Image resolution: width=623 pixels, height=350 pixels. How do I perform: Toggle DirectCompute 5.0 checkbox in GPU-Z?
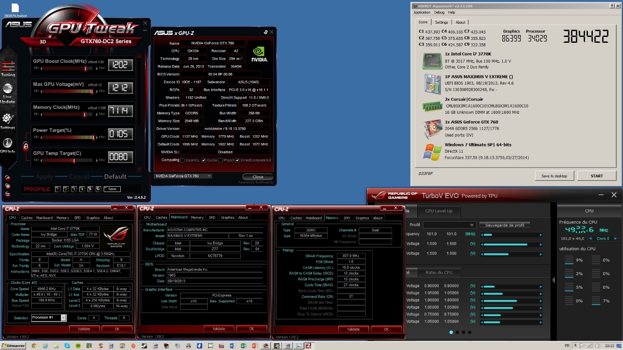(x=238, y=160)
